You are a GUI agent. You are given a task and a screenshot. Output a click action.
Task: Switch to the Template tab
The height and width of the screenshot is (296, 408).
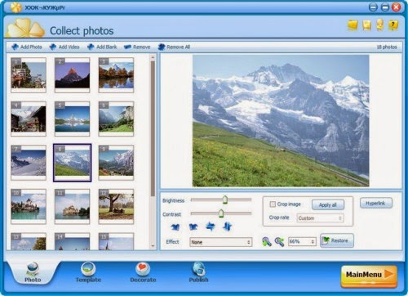point(88,272)
